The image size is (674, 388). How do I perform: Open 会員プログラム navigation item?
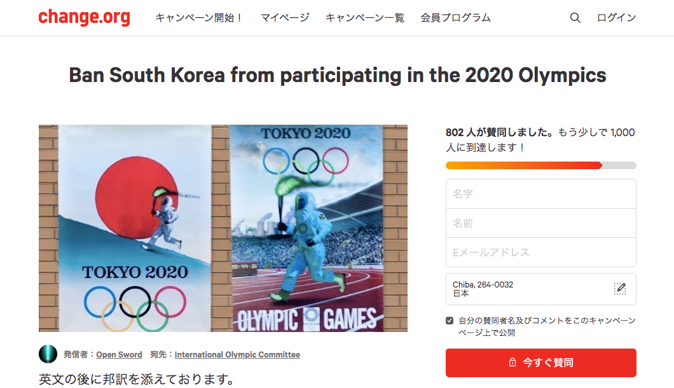(455, 18)
